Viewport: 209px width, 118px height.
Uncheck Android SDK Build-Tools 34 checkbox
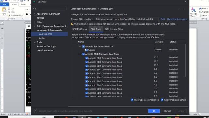point(83,47)
